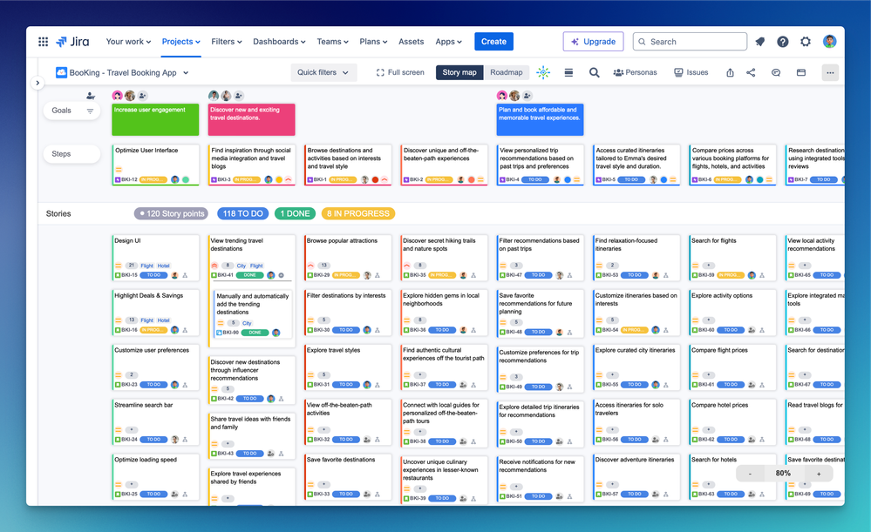This screenshot has height=532, width=871.
Task: Open the app switcher grid icon
Action: coord(43,42)
